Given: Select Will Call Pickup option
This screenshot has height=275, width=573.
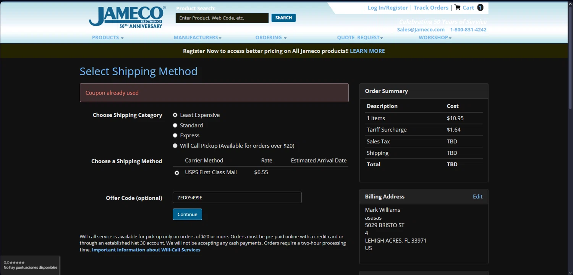Looking at the screenshot, I should [x=175, y=146].
